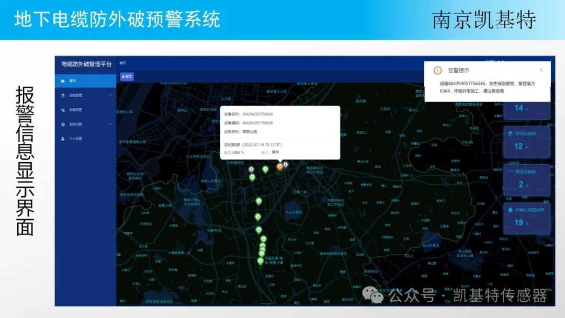Select the 首页 home icon in sidebar
This screenshot has height=318, width=565.
pos(62,81)
